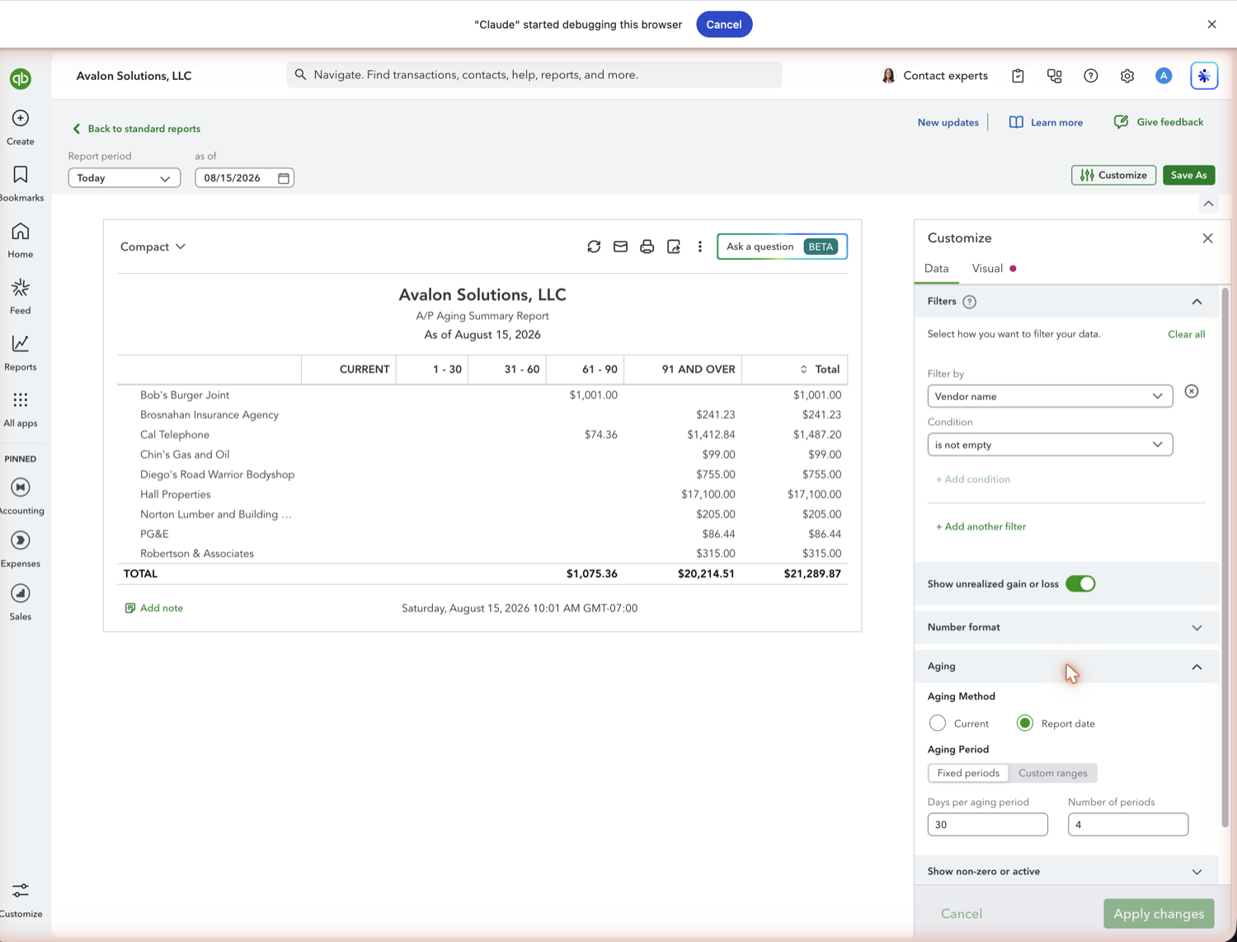This screenshot has width=1237, height=942.
Task: Click Add note below the report
Action: (153, 608)
